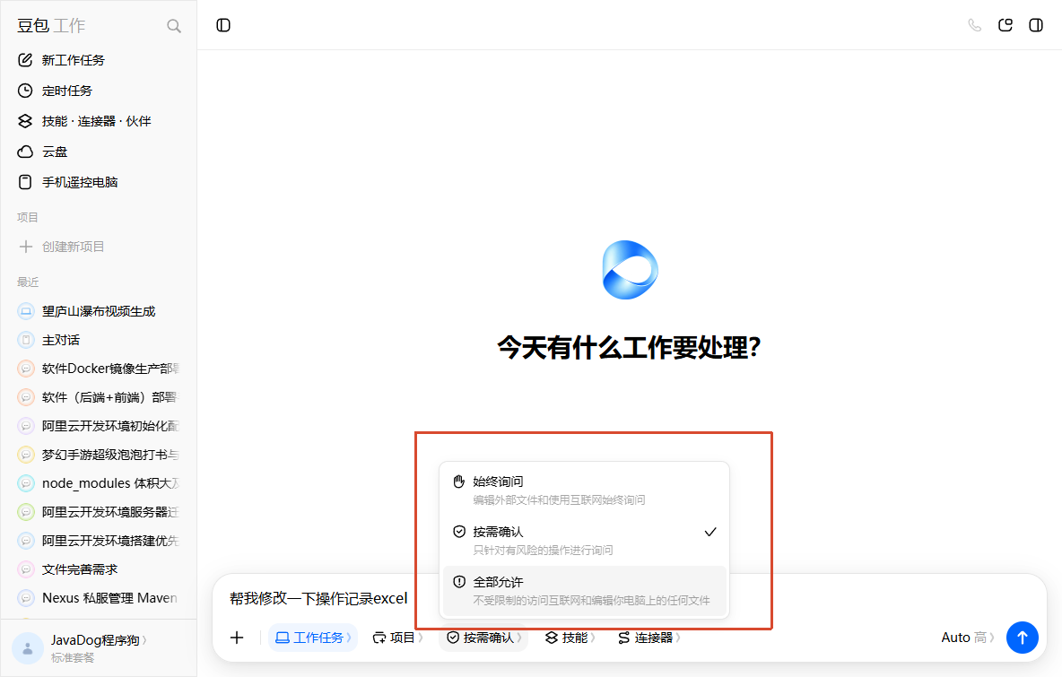Choose the 全部允许 permission option
This screenshot has height=677, width=1062.
[584, 590]
